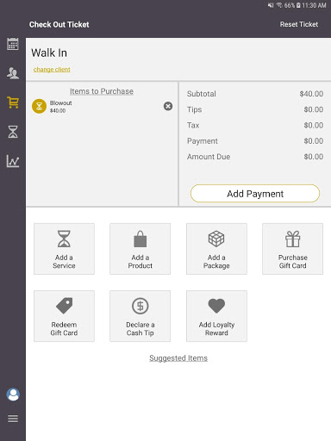
Task: Select the Purchase Gift Card tile
Action: click(x=292, y=249)
